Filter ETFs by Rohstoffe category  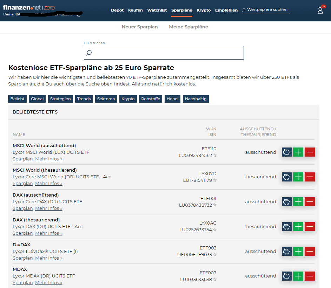(151, 99)
